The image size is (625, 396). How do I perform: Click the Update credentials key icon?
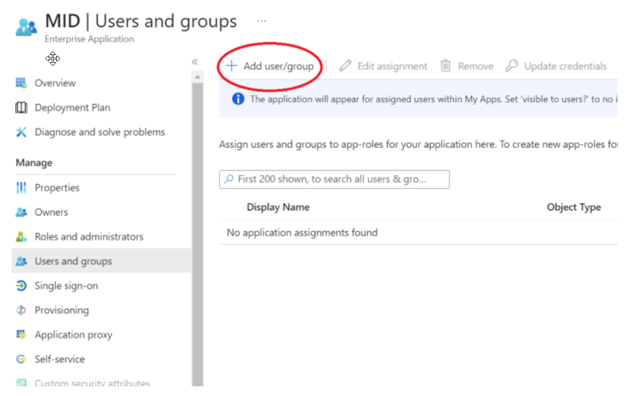(x=512, y=66)
